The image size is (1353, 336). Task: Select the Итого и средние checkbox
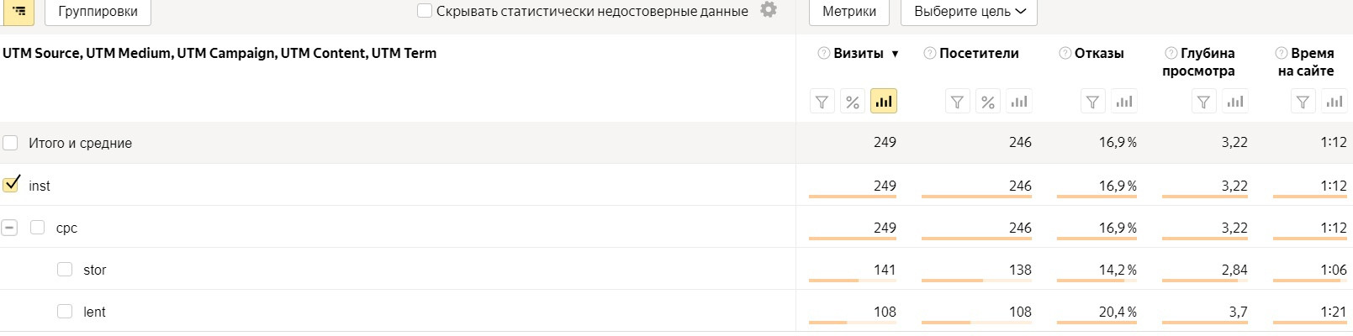coord(11,143)
